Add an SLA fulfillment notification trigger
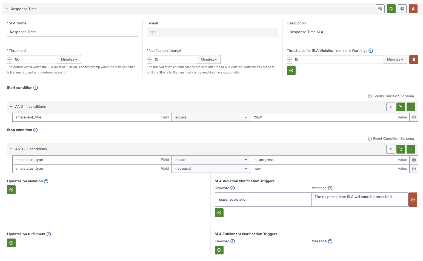The width and height of the screenshot is (423, 261). tap(219, 250)
